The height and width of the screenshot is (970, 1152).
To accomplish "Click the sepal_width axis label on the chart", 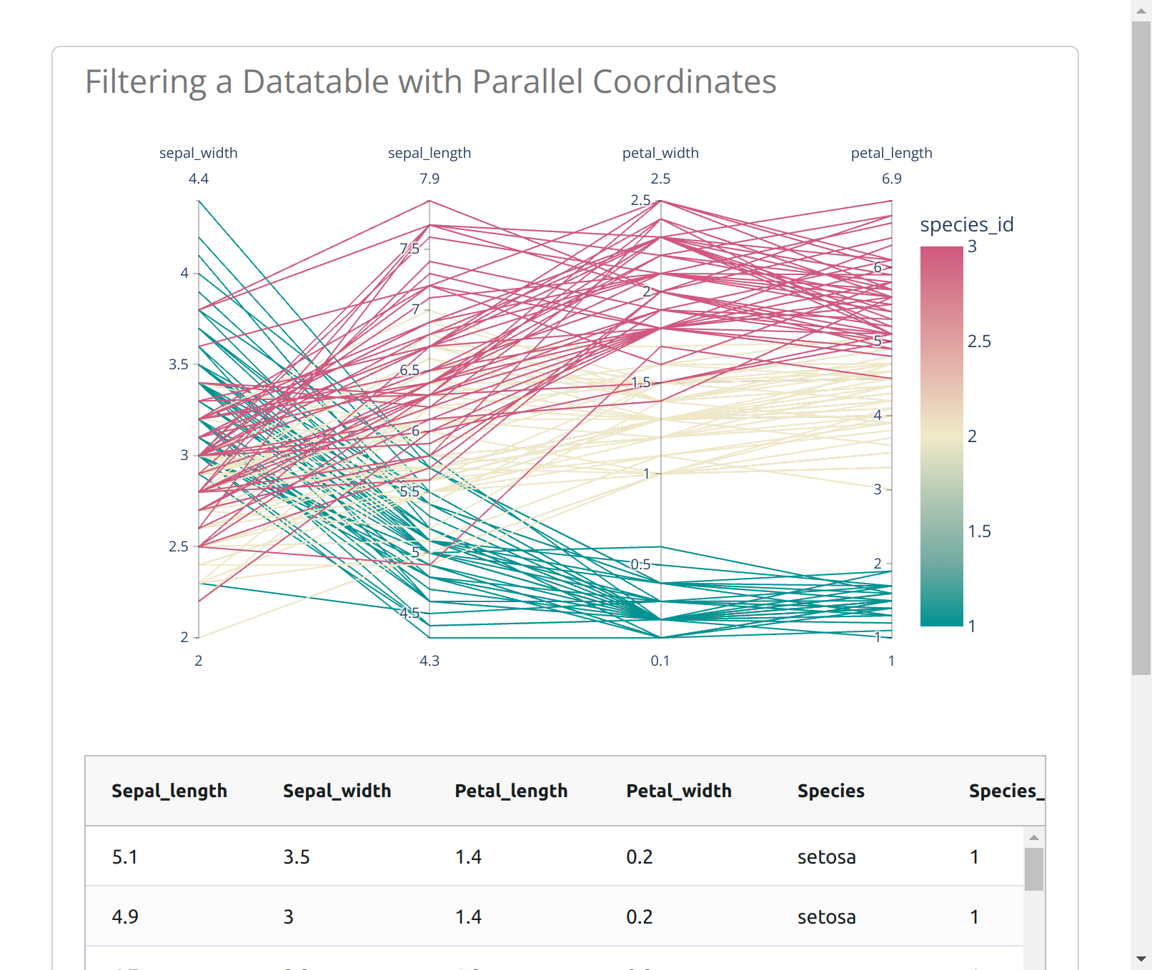I will tap(198, 153).
